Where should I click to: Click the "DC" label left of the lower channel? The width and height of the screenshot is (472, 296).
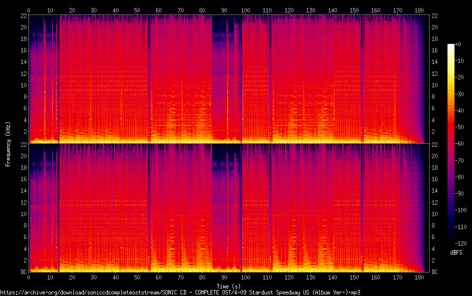[24, 272]
